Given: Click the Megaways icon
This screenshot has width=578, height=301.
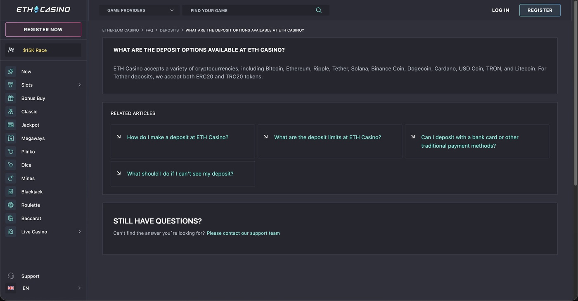Looking at the screenshot, I should pos(11,138).
